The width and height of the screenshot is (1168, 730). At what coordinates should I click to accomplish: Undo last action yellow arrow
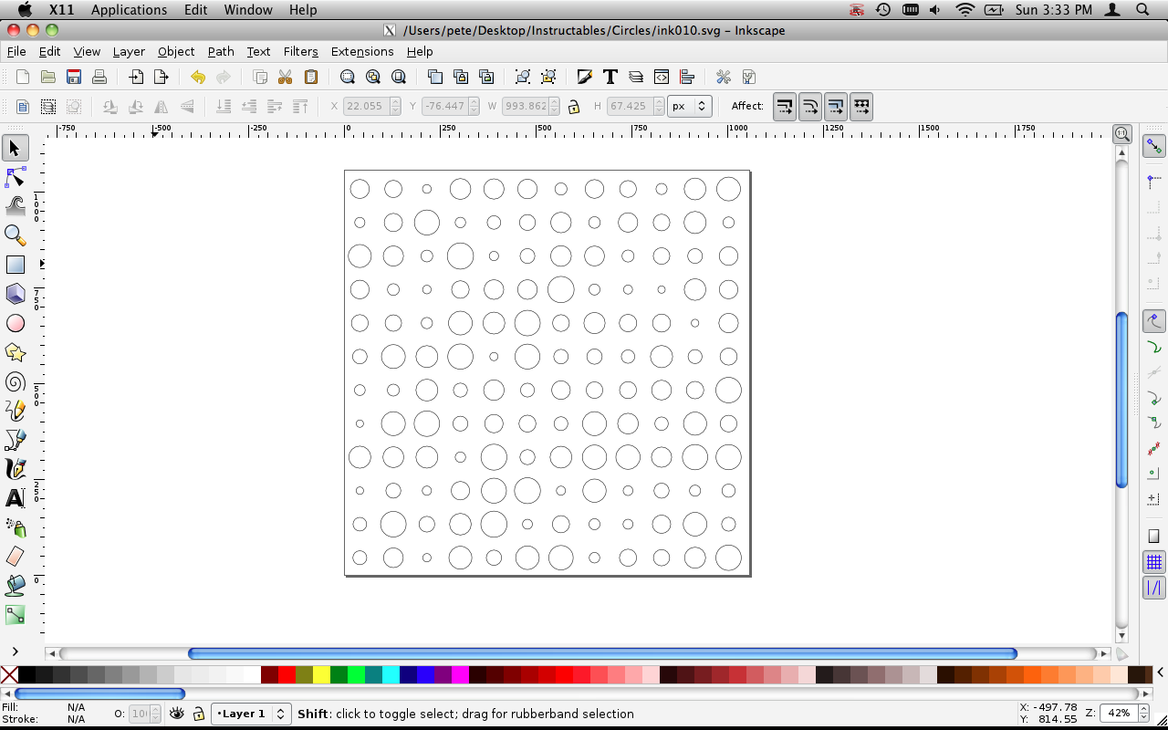point(198,77)
